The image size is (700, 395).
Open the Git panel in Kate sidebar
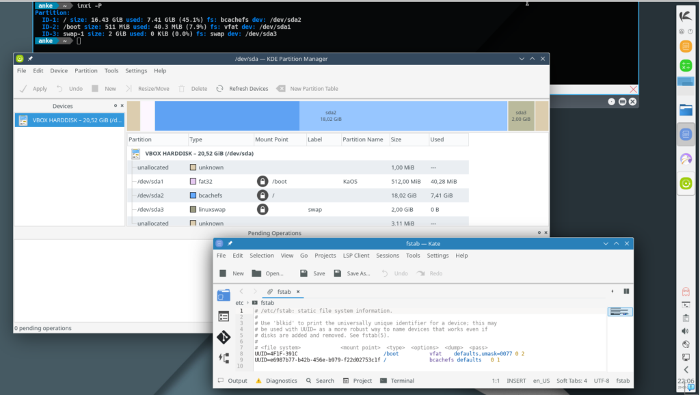[x=224, y=337]
